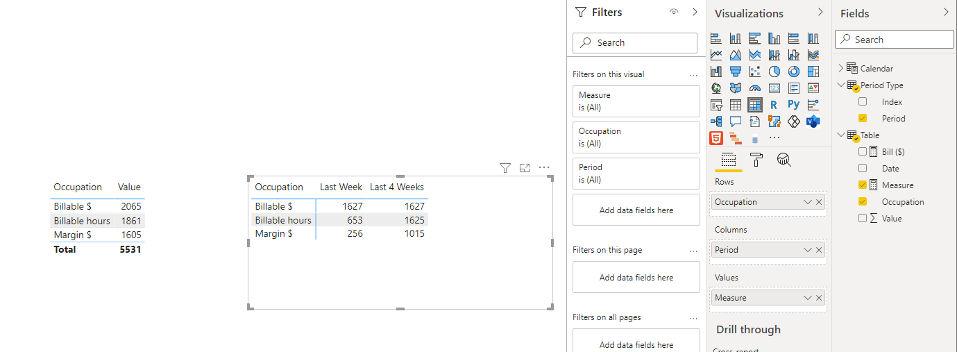Select the area chart visual
The width and height of the screenshot is (957, 352).
[x=736, y=55]
